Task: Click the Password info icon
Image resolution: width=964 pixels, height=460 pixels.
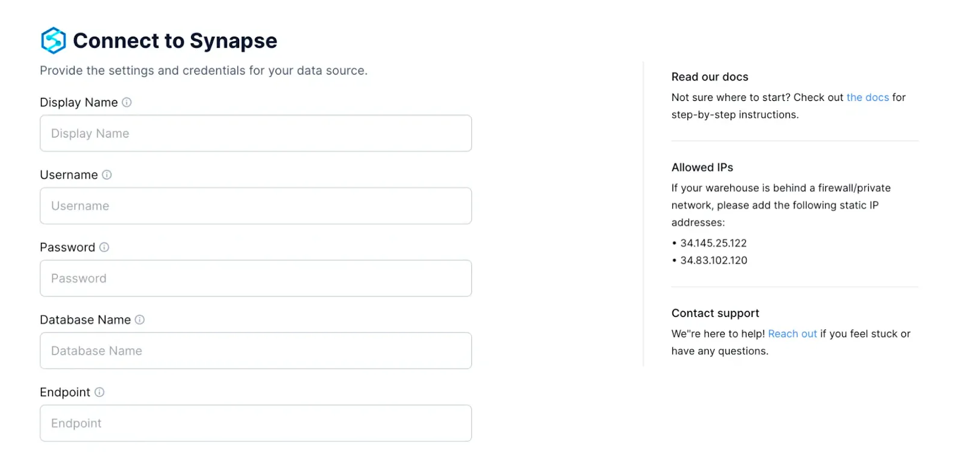Action: pyautogui.click(x=104, y=247)
